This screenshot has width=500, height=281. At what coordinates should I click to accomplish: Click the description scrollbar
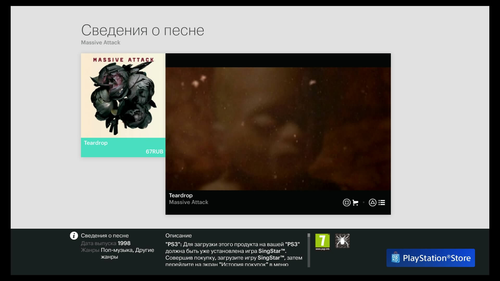pos(309,250)
